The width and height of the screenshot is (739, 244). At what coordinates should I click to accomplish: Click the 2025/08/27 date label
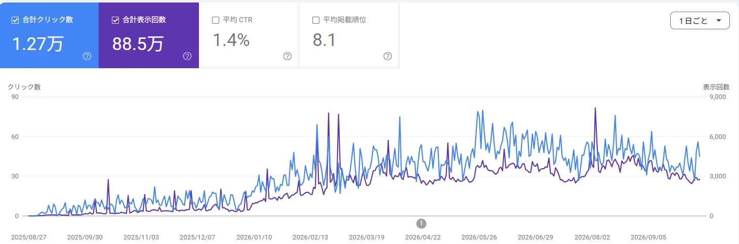(x=29, y=236)
